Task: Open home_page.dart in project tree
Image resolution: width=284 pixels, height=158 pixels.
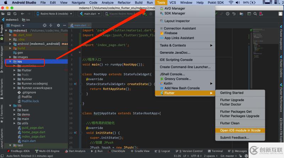Action: pyautogui.click(x=33, y=132)
